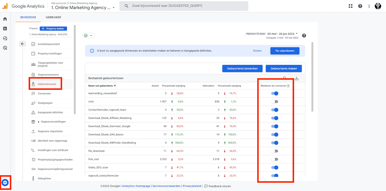Switch to the Gebruiker tab
The height and width of the screenshot is (191, 386).
(x=53, y=17)
